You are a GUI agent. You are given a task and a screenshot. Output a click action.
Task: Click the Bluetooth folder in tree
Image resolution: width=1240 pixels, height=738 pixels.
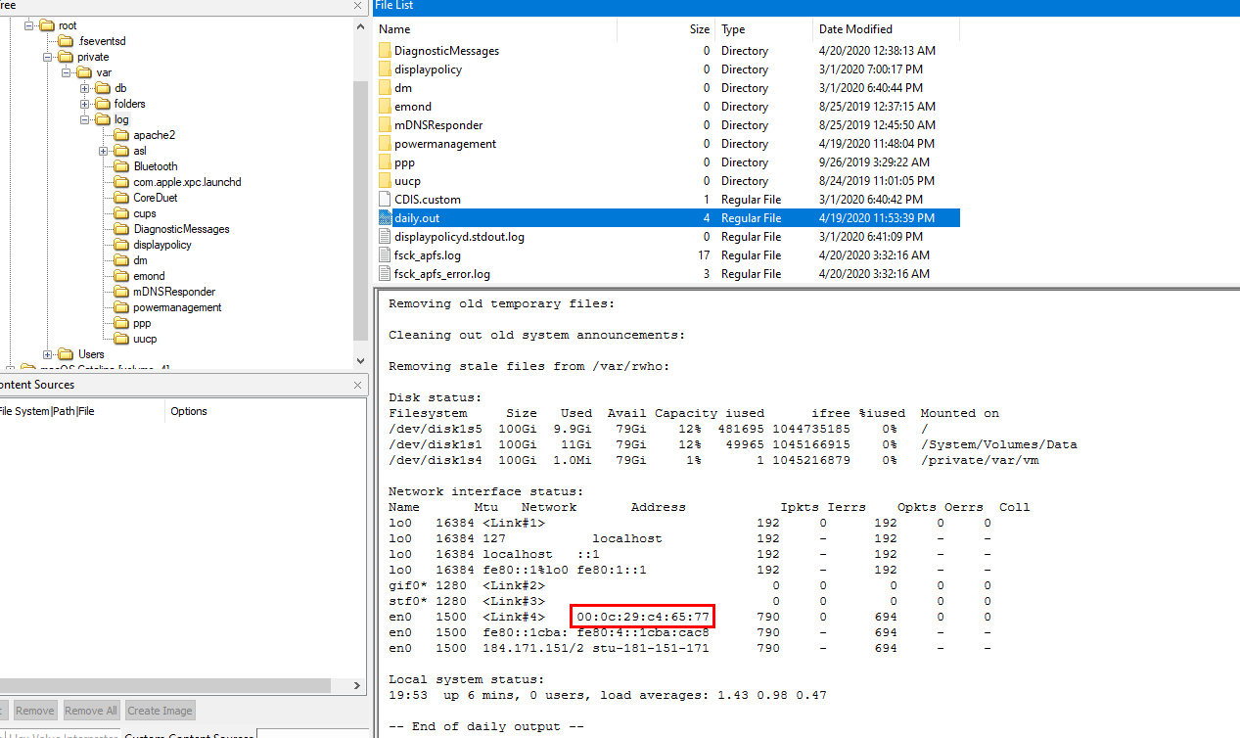(x=156, y=166)
